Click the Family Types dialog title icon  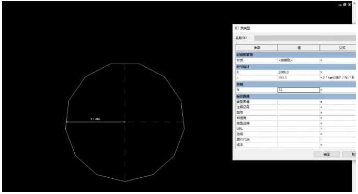237,28
